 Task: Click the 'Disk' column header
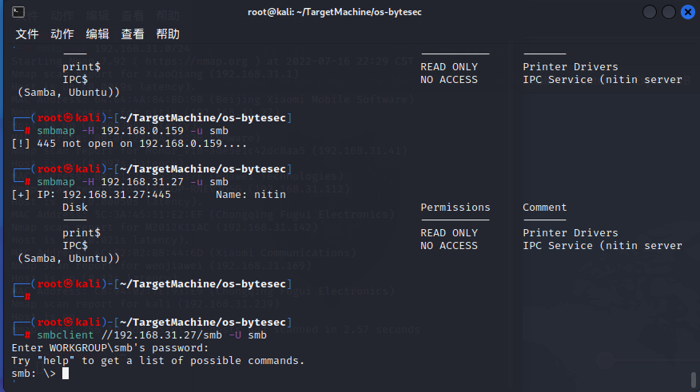click(75, 208)
